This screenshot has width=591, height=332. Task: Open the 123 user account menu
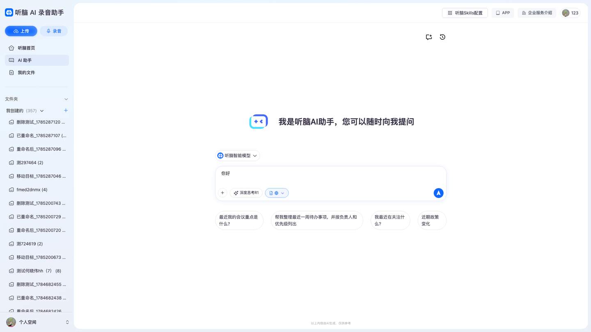tap(570, 13)
